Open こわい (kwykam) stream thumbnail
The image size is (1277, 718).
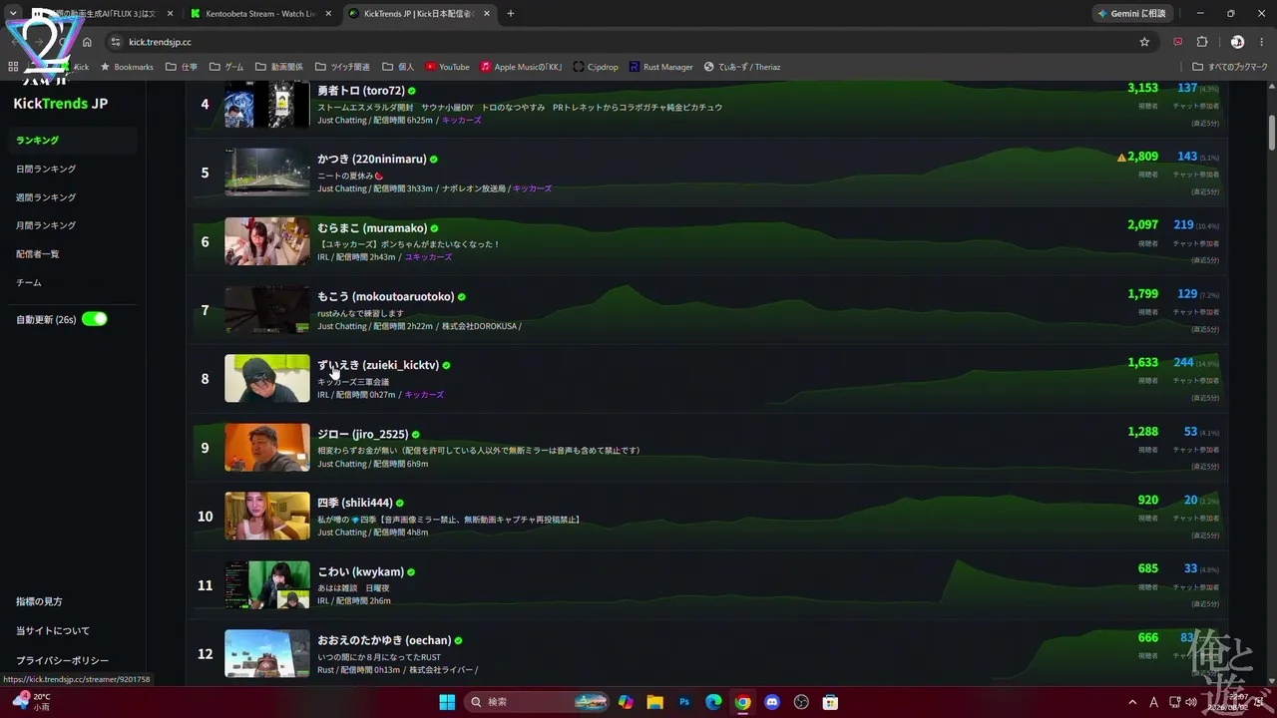[267, 585]
